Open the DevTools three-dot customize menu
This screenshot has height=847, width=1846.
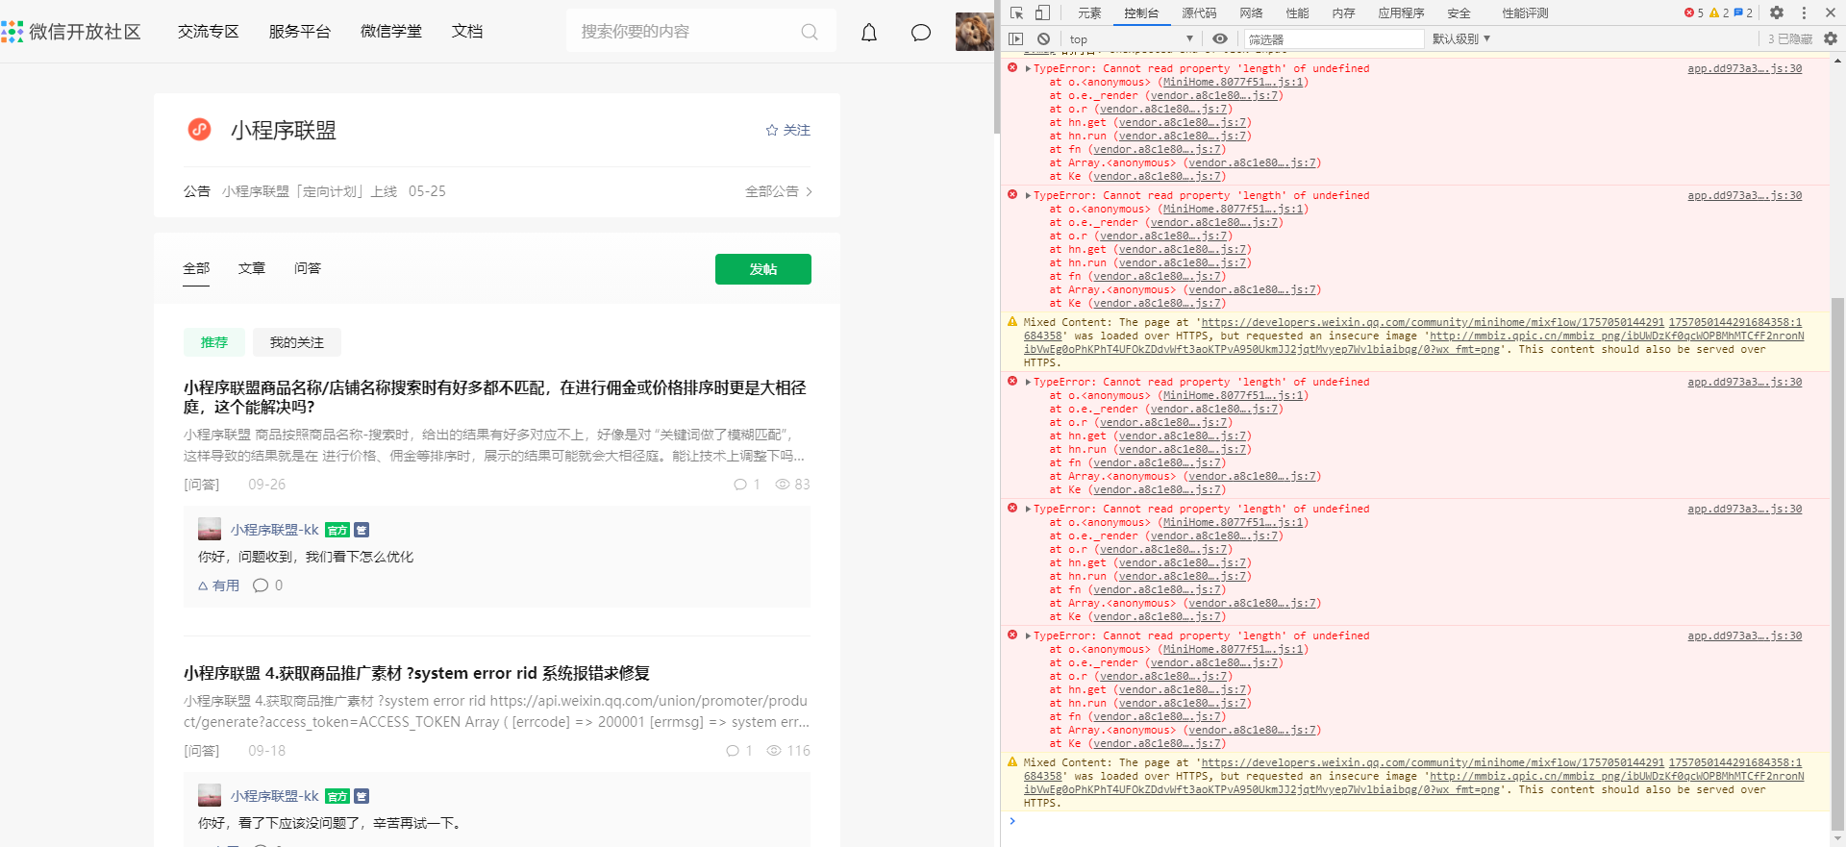1804,12
